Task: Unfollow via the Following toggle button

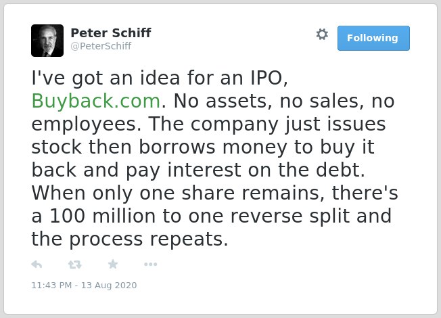Action: click(x=373, y=39)
